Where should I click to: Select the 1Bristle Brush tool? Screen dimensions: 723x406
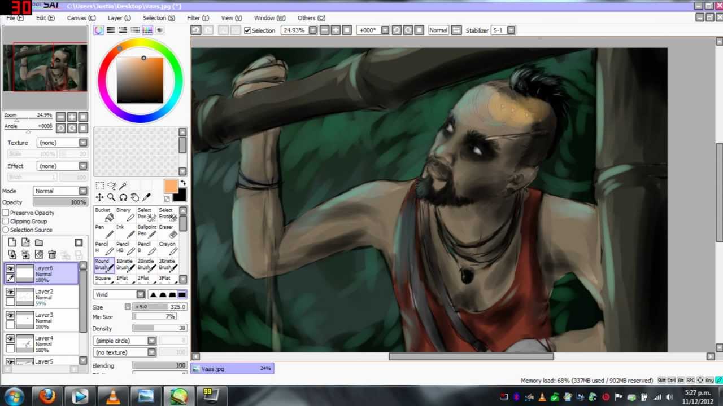125,264
